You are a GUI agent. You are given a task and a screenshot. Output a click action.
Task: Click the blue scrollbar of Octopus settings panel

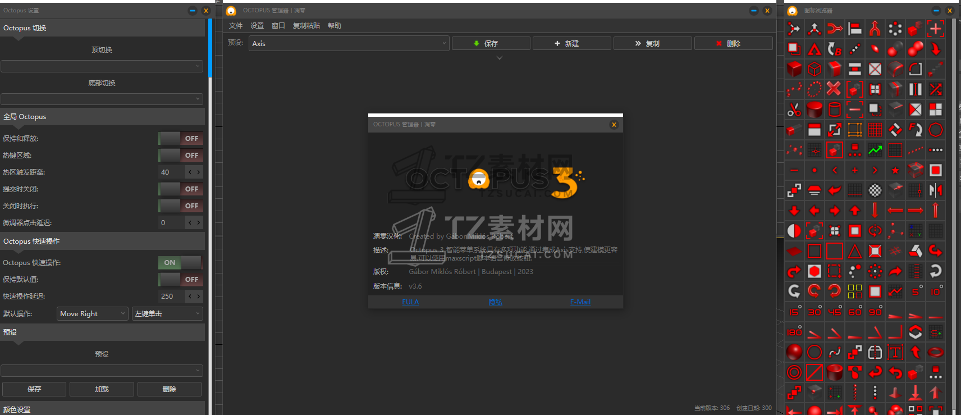[210, 48]
